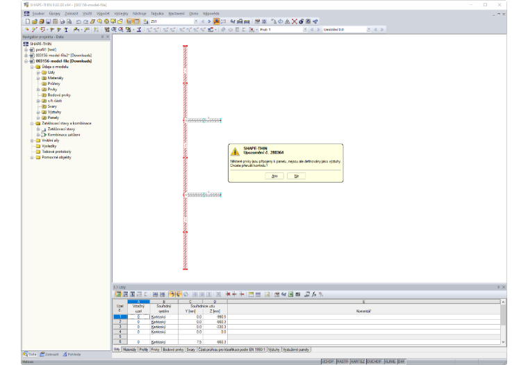
Task: Click the Ne button in warning dialog
Action: pyautogui.click(x=297, y=176)
